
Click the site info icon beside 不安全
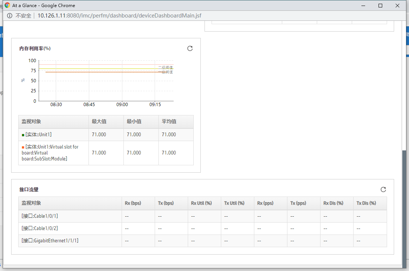[x=10, y=16]
